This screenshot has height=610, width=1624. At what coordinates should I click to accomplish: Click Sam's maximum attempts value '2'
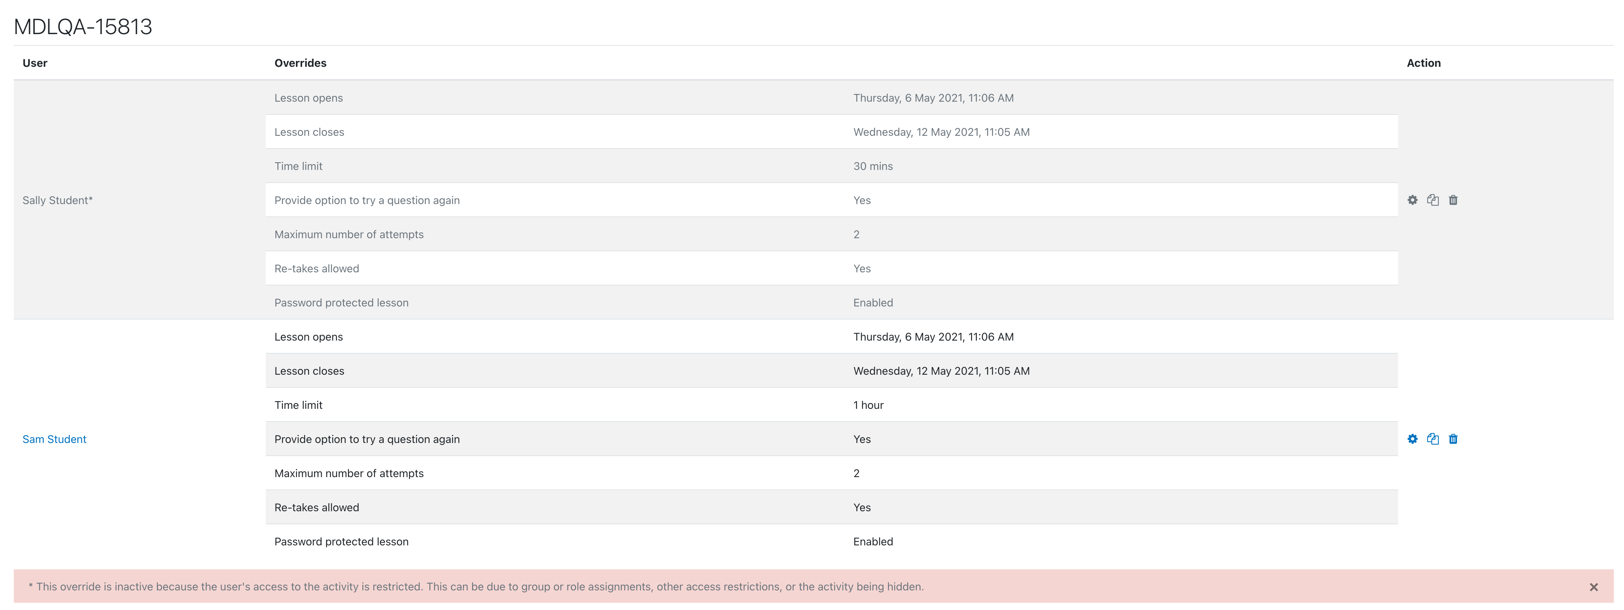(x=856, y=473)
